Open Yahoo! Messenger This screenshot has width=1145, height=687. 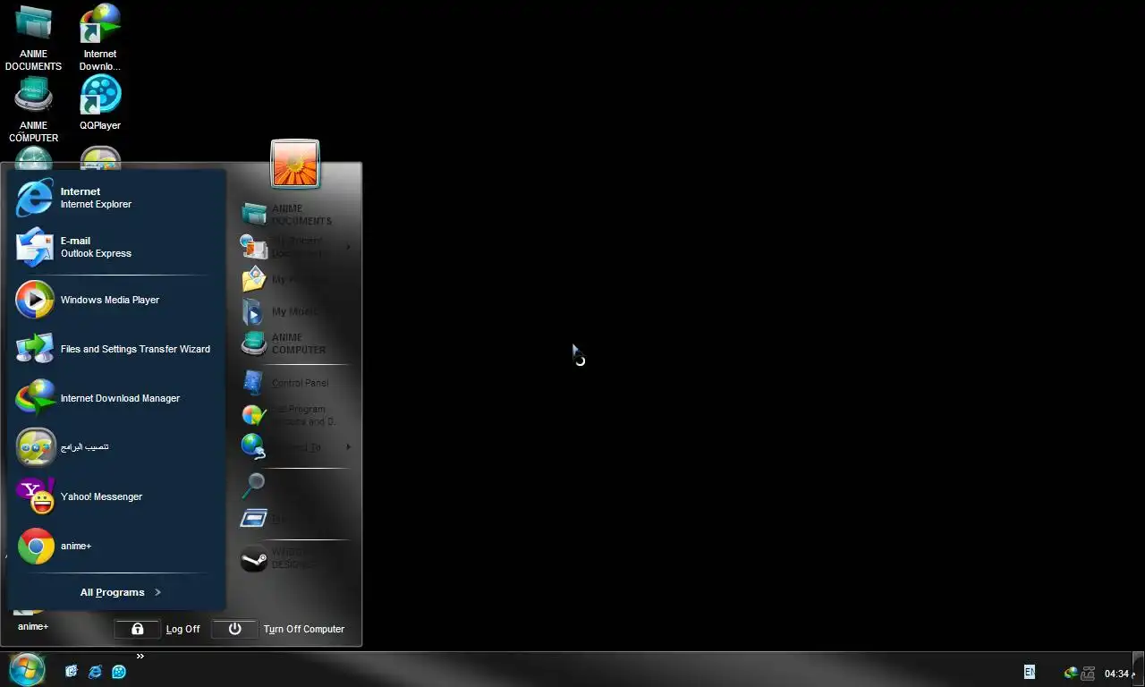(116, 496)
